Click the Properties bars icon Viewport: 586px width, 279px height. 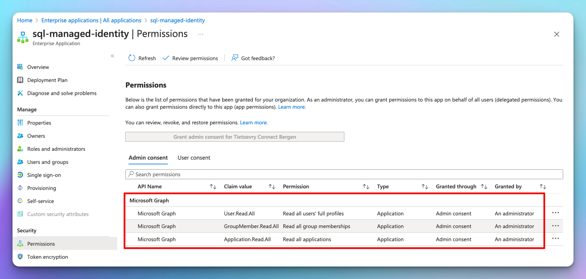click(x=20, y=123)
